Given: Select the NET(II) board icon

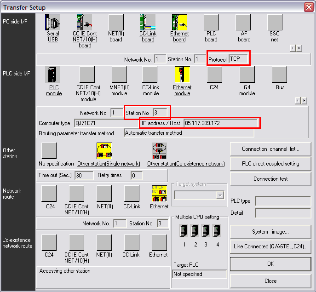Looking at the screenshot, I should (x=116, y=23).
